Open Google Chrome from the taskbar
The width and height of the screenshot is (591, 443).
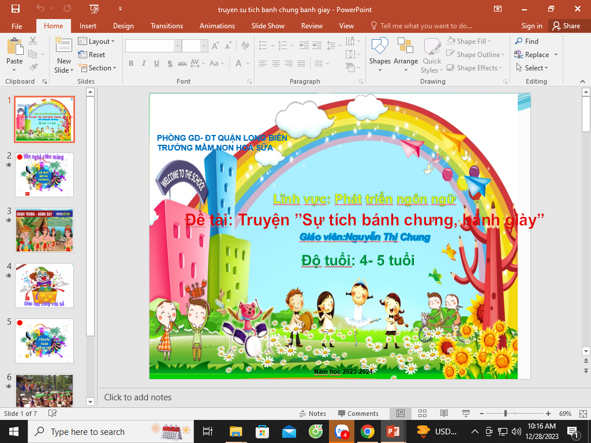pyautogui.click(x=367, y=431)
